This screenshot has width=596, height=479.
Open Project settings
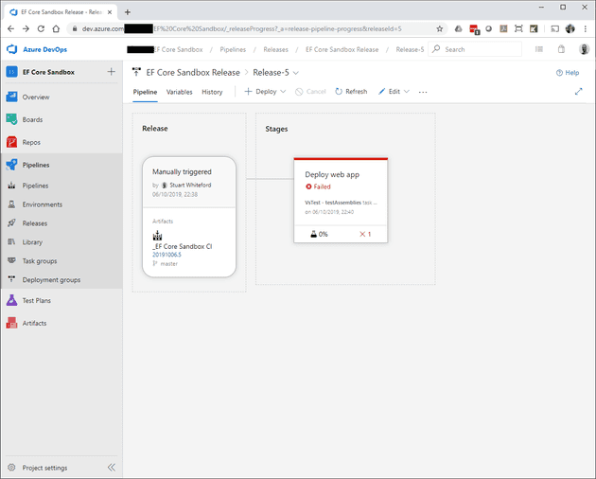[44, 468]
